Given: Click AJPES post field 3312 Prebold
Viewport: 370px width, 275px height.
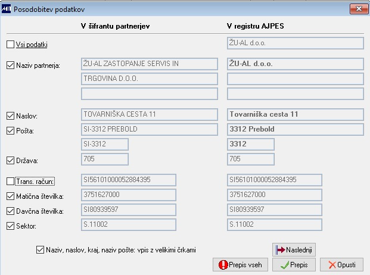Looking at the screenshot, I should (296, 129).
